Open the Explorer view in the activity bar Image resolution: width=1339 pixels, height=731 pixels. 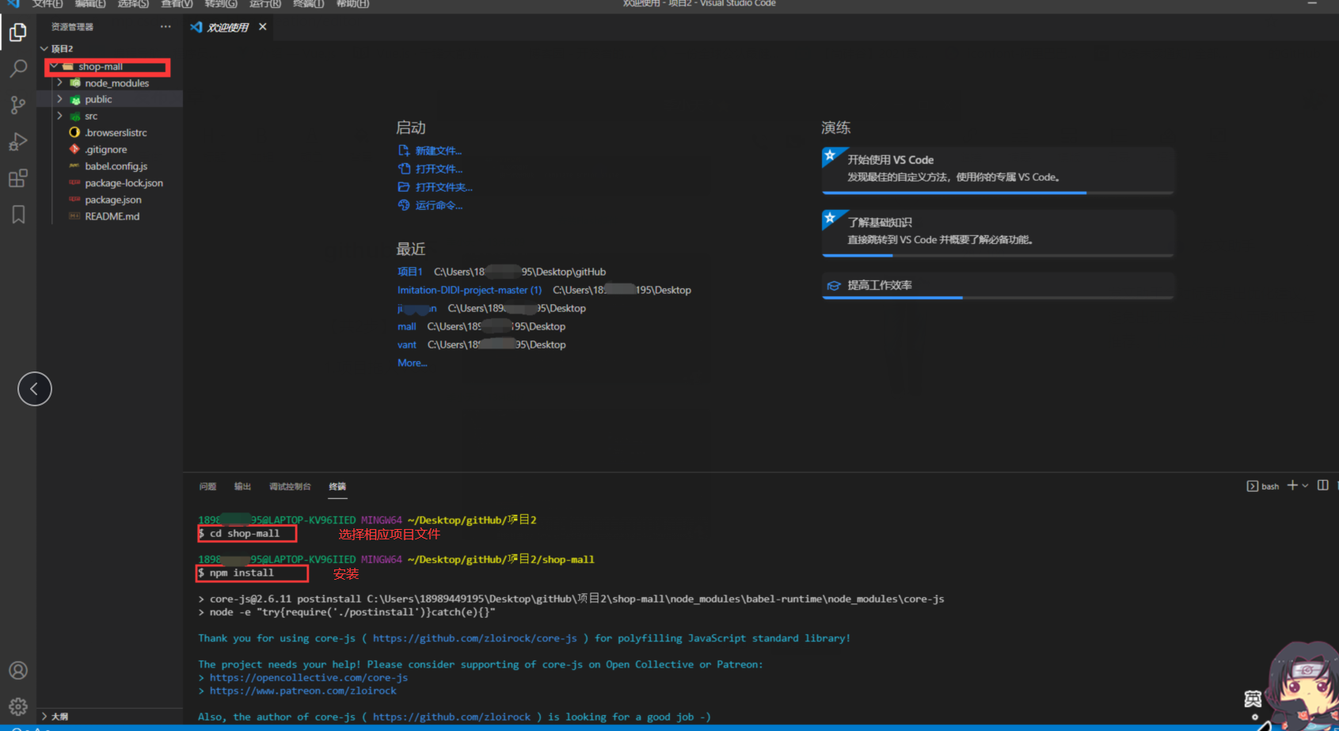(x=17, y=32)
